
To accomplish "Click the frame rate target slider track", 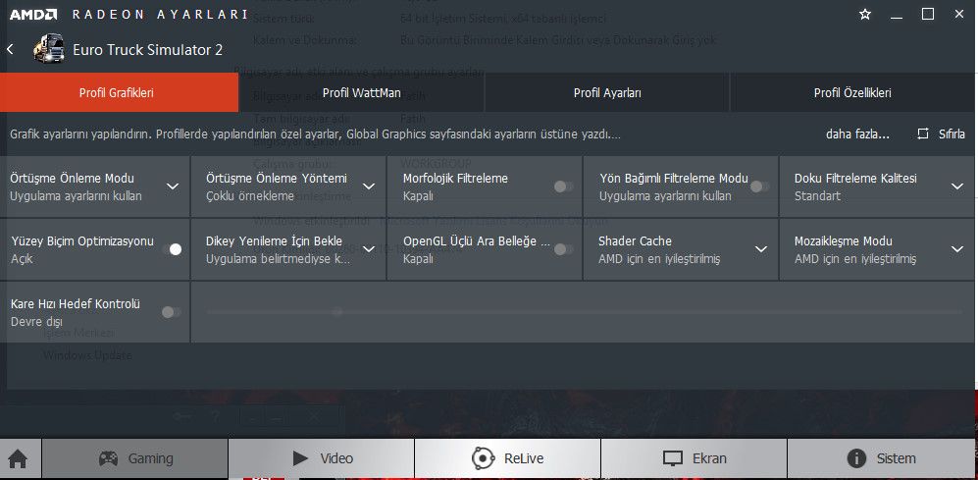I will (x=584, y=311).
